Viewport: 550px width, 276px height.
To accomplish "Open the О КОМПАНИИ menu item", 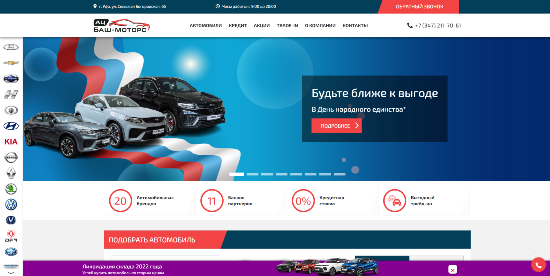I will click(x=320, y=25).
